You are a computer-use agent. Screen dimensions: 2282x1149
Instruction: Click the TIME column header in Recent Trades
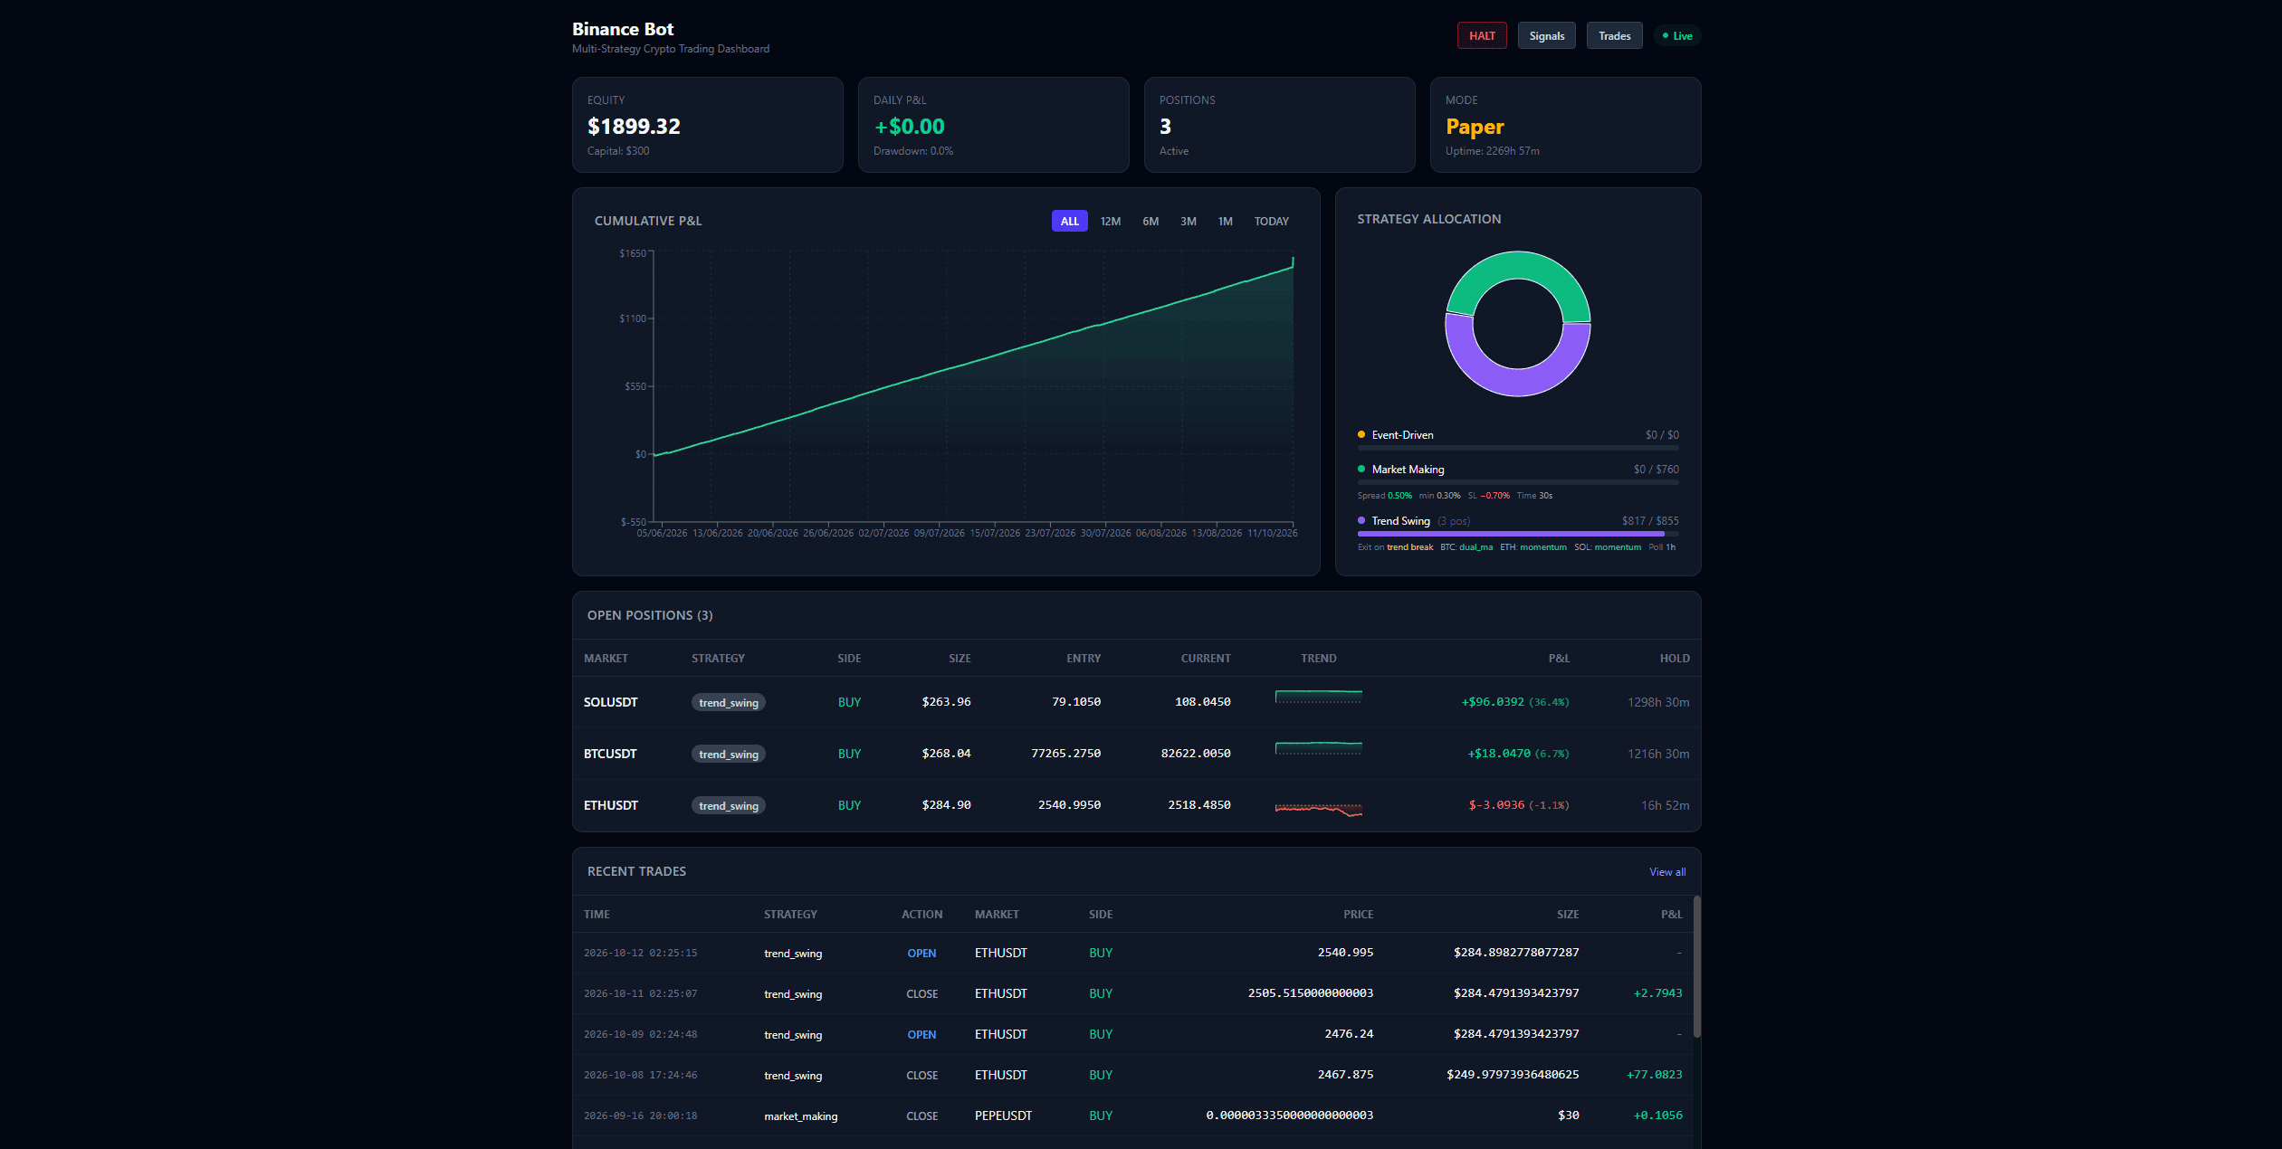(597, 915)
